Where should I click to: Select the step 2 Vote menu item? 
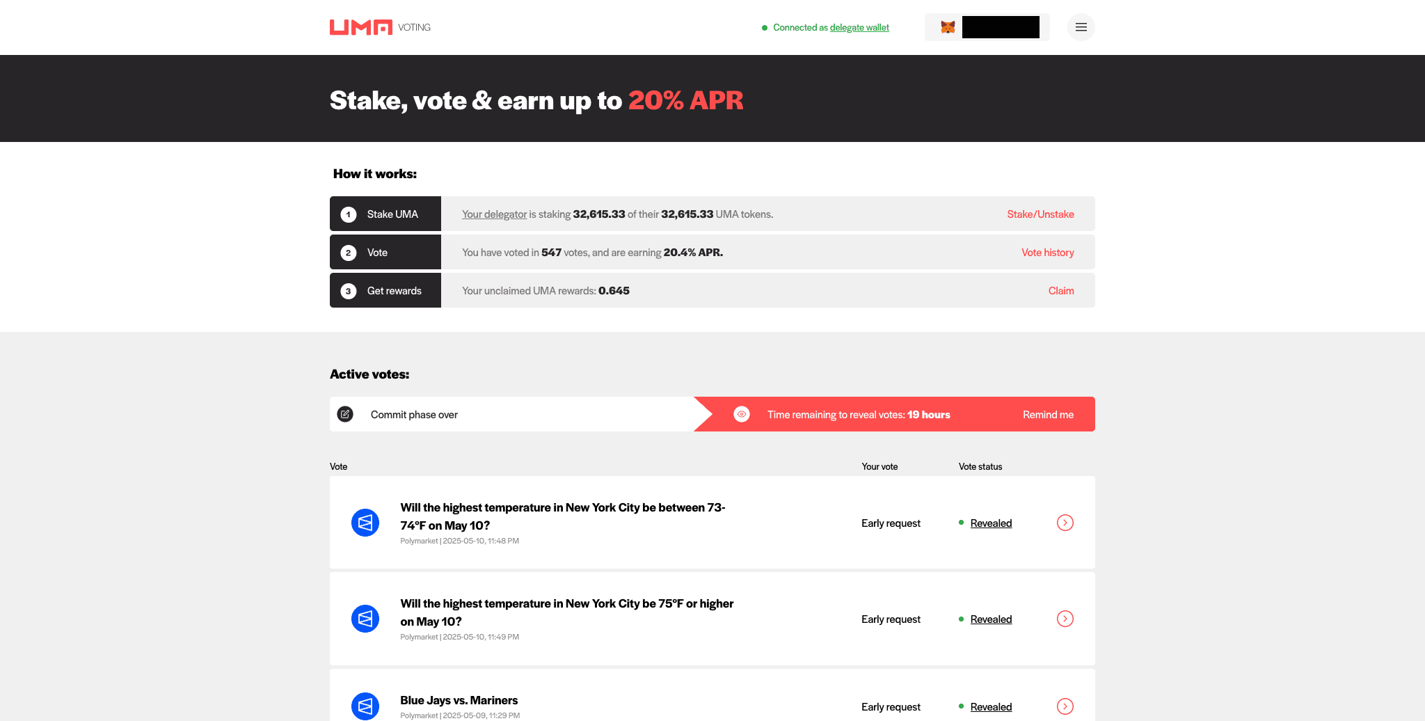pos(385,252)
